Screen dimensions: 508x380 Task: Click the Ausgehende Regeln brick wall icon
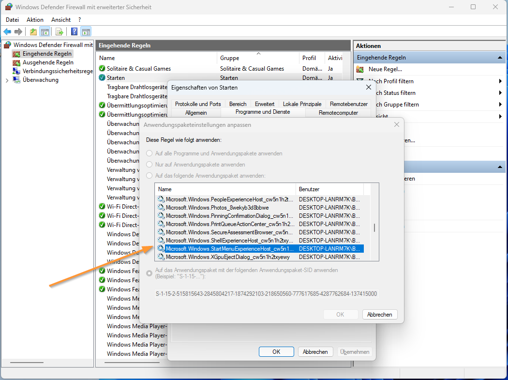pos(16,62)
